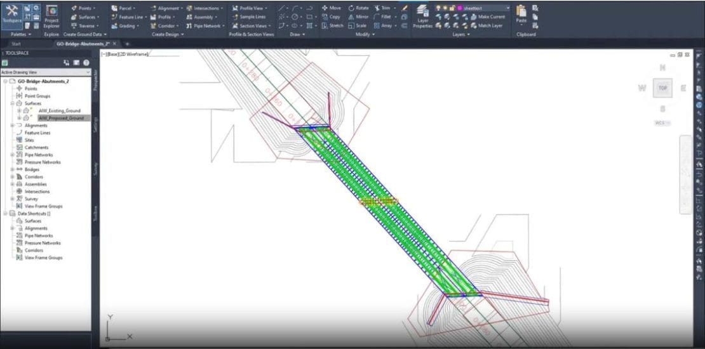Open the Traverse dropdown
This screenshot has width=705, height=349.
click(x=84, y=26)
